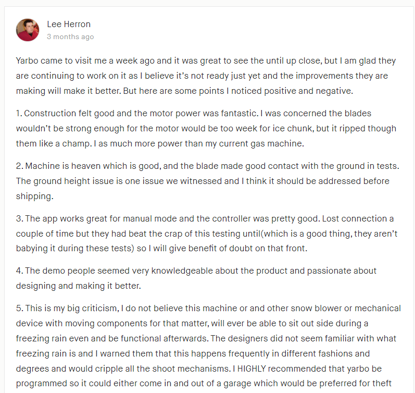Click the word "shipping" ending point 2
The height and width of the screenshot is (393, 415).
(x=33, y=196)
